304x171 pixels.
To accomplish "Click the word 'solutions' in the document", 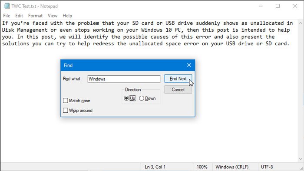I will click(16, 44).
